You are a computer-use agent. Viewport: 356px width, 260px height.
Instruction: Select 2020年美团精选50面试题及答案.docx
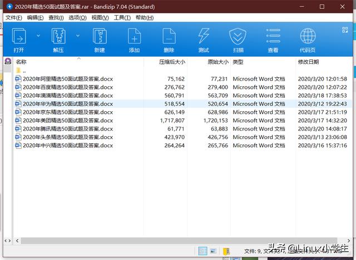coord(68,121)
